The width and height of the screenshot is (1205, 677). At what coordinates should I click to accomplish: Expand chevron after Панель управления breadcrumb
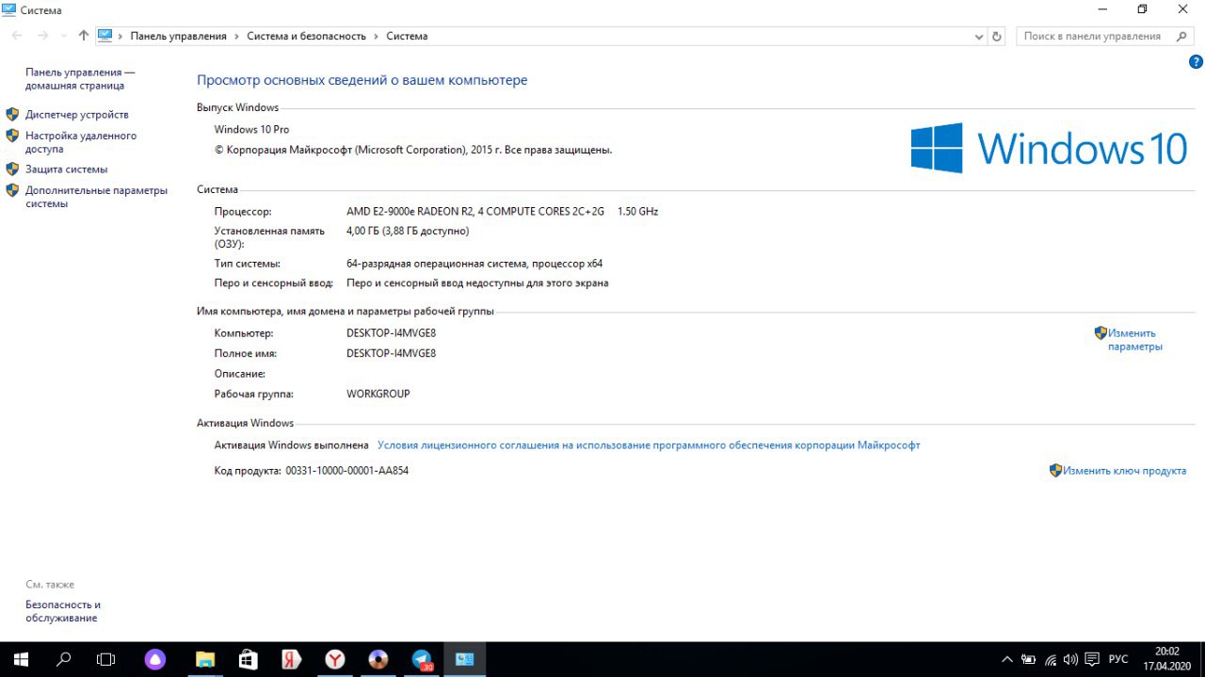pyautogui.click(x=236, y=36)
